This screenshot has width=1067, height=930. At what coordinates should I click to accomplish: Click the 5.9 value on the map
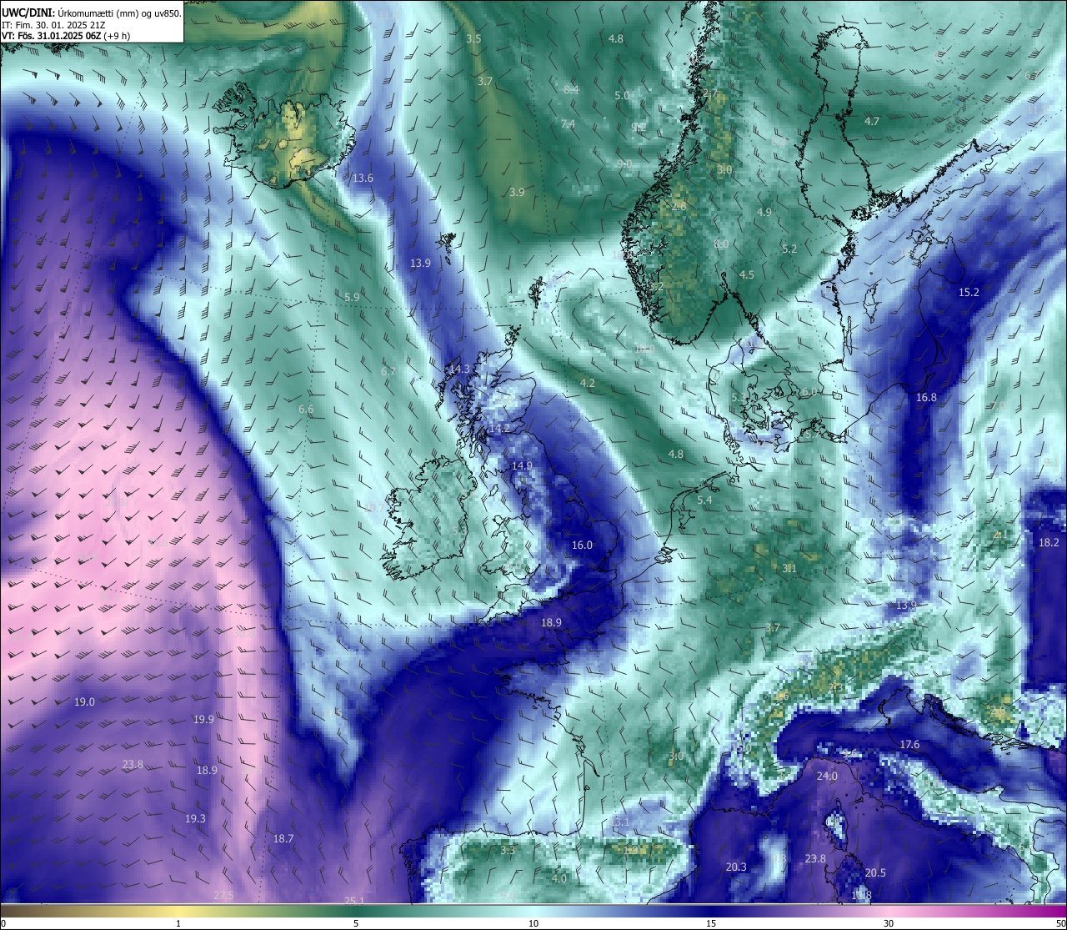pyautogui.click(x=352, y=297)
